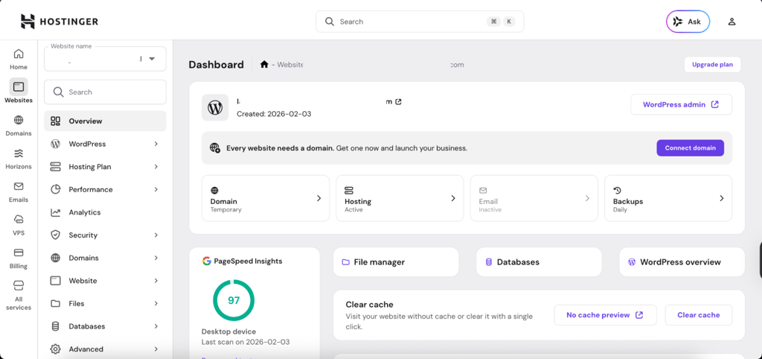Click the Overview grid icon
This screenshot has width=762, height=359.
click(55, 121)
